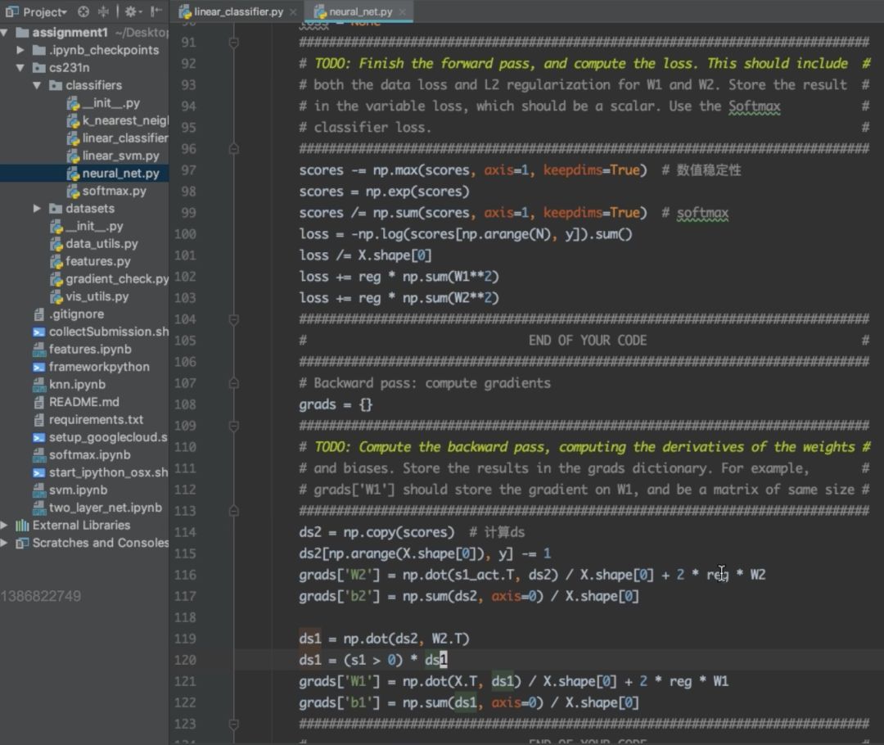
Task: Click the fold marker on line 107
Action: click(x=234, y=383)
